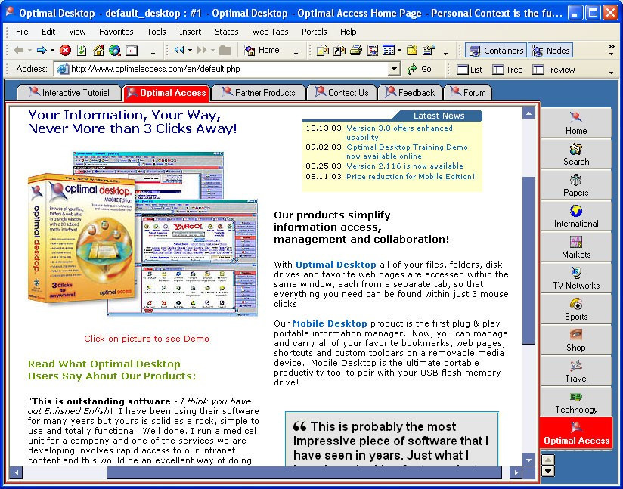
Task: Toggle the Tree pane button
Action: pos(507,70)
